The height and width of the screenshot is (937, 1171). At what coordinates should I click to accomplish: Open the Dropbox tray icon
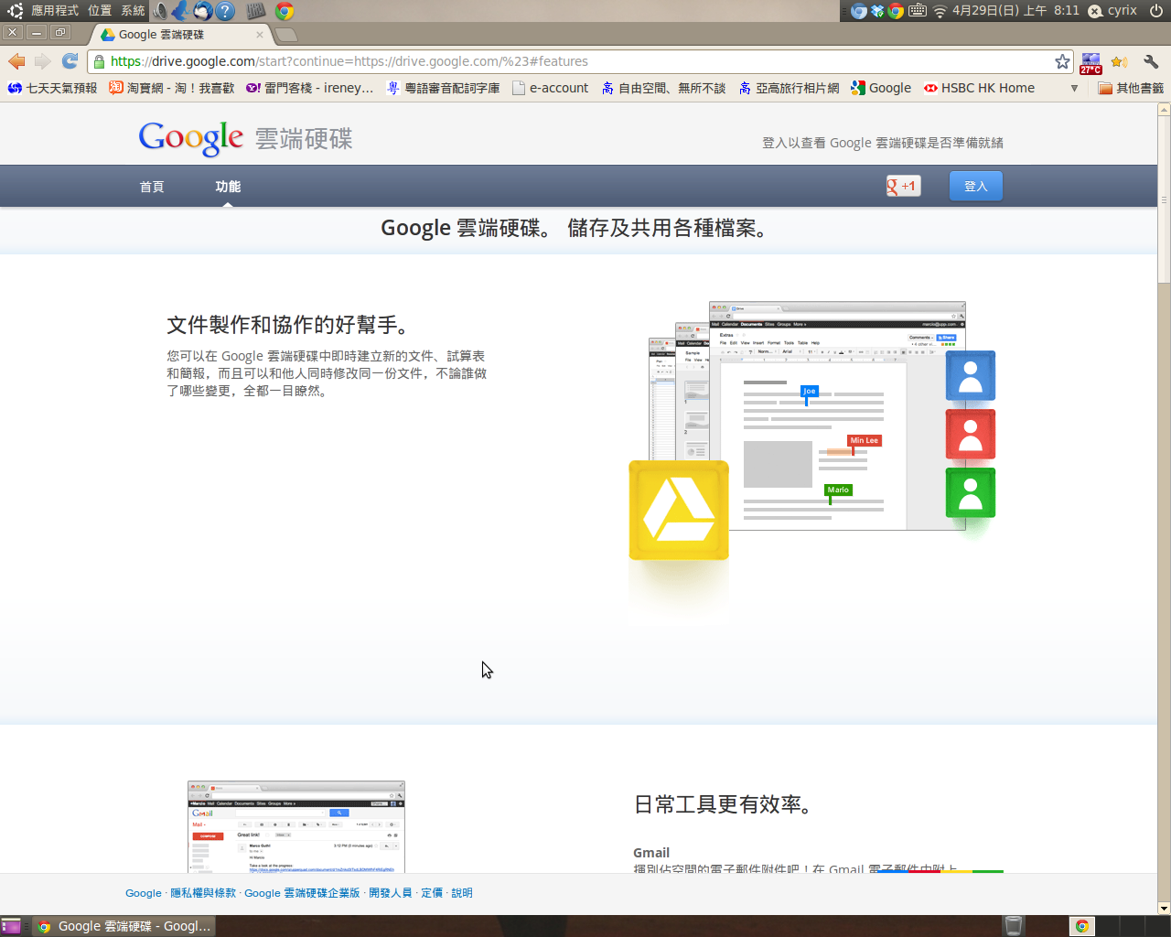[x=877, y=11]
